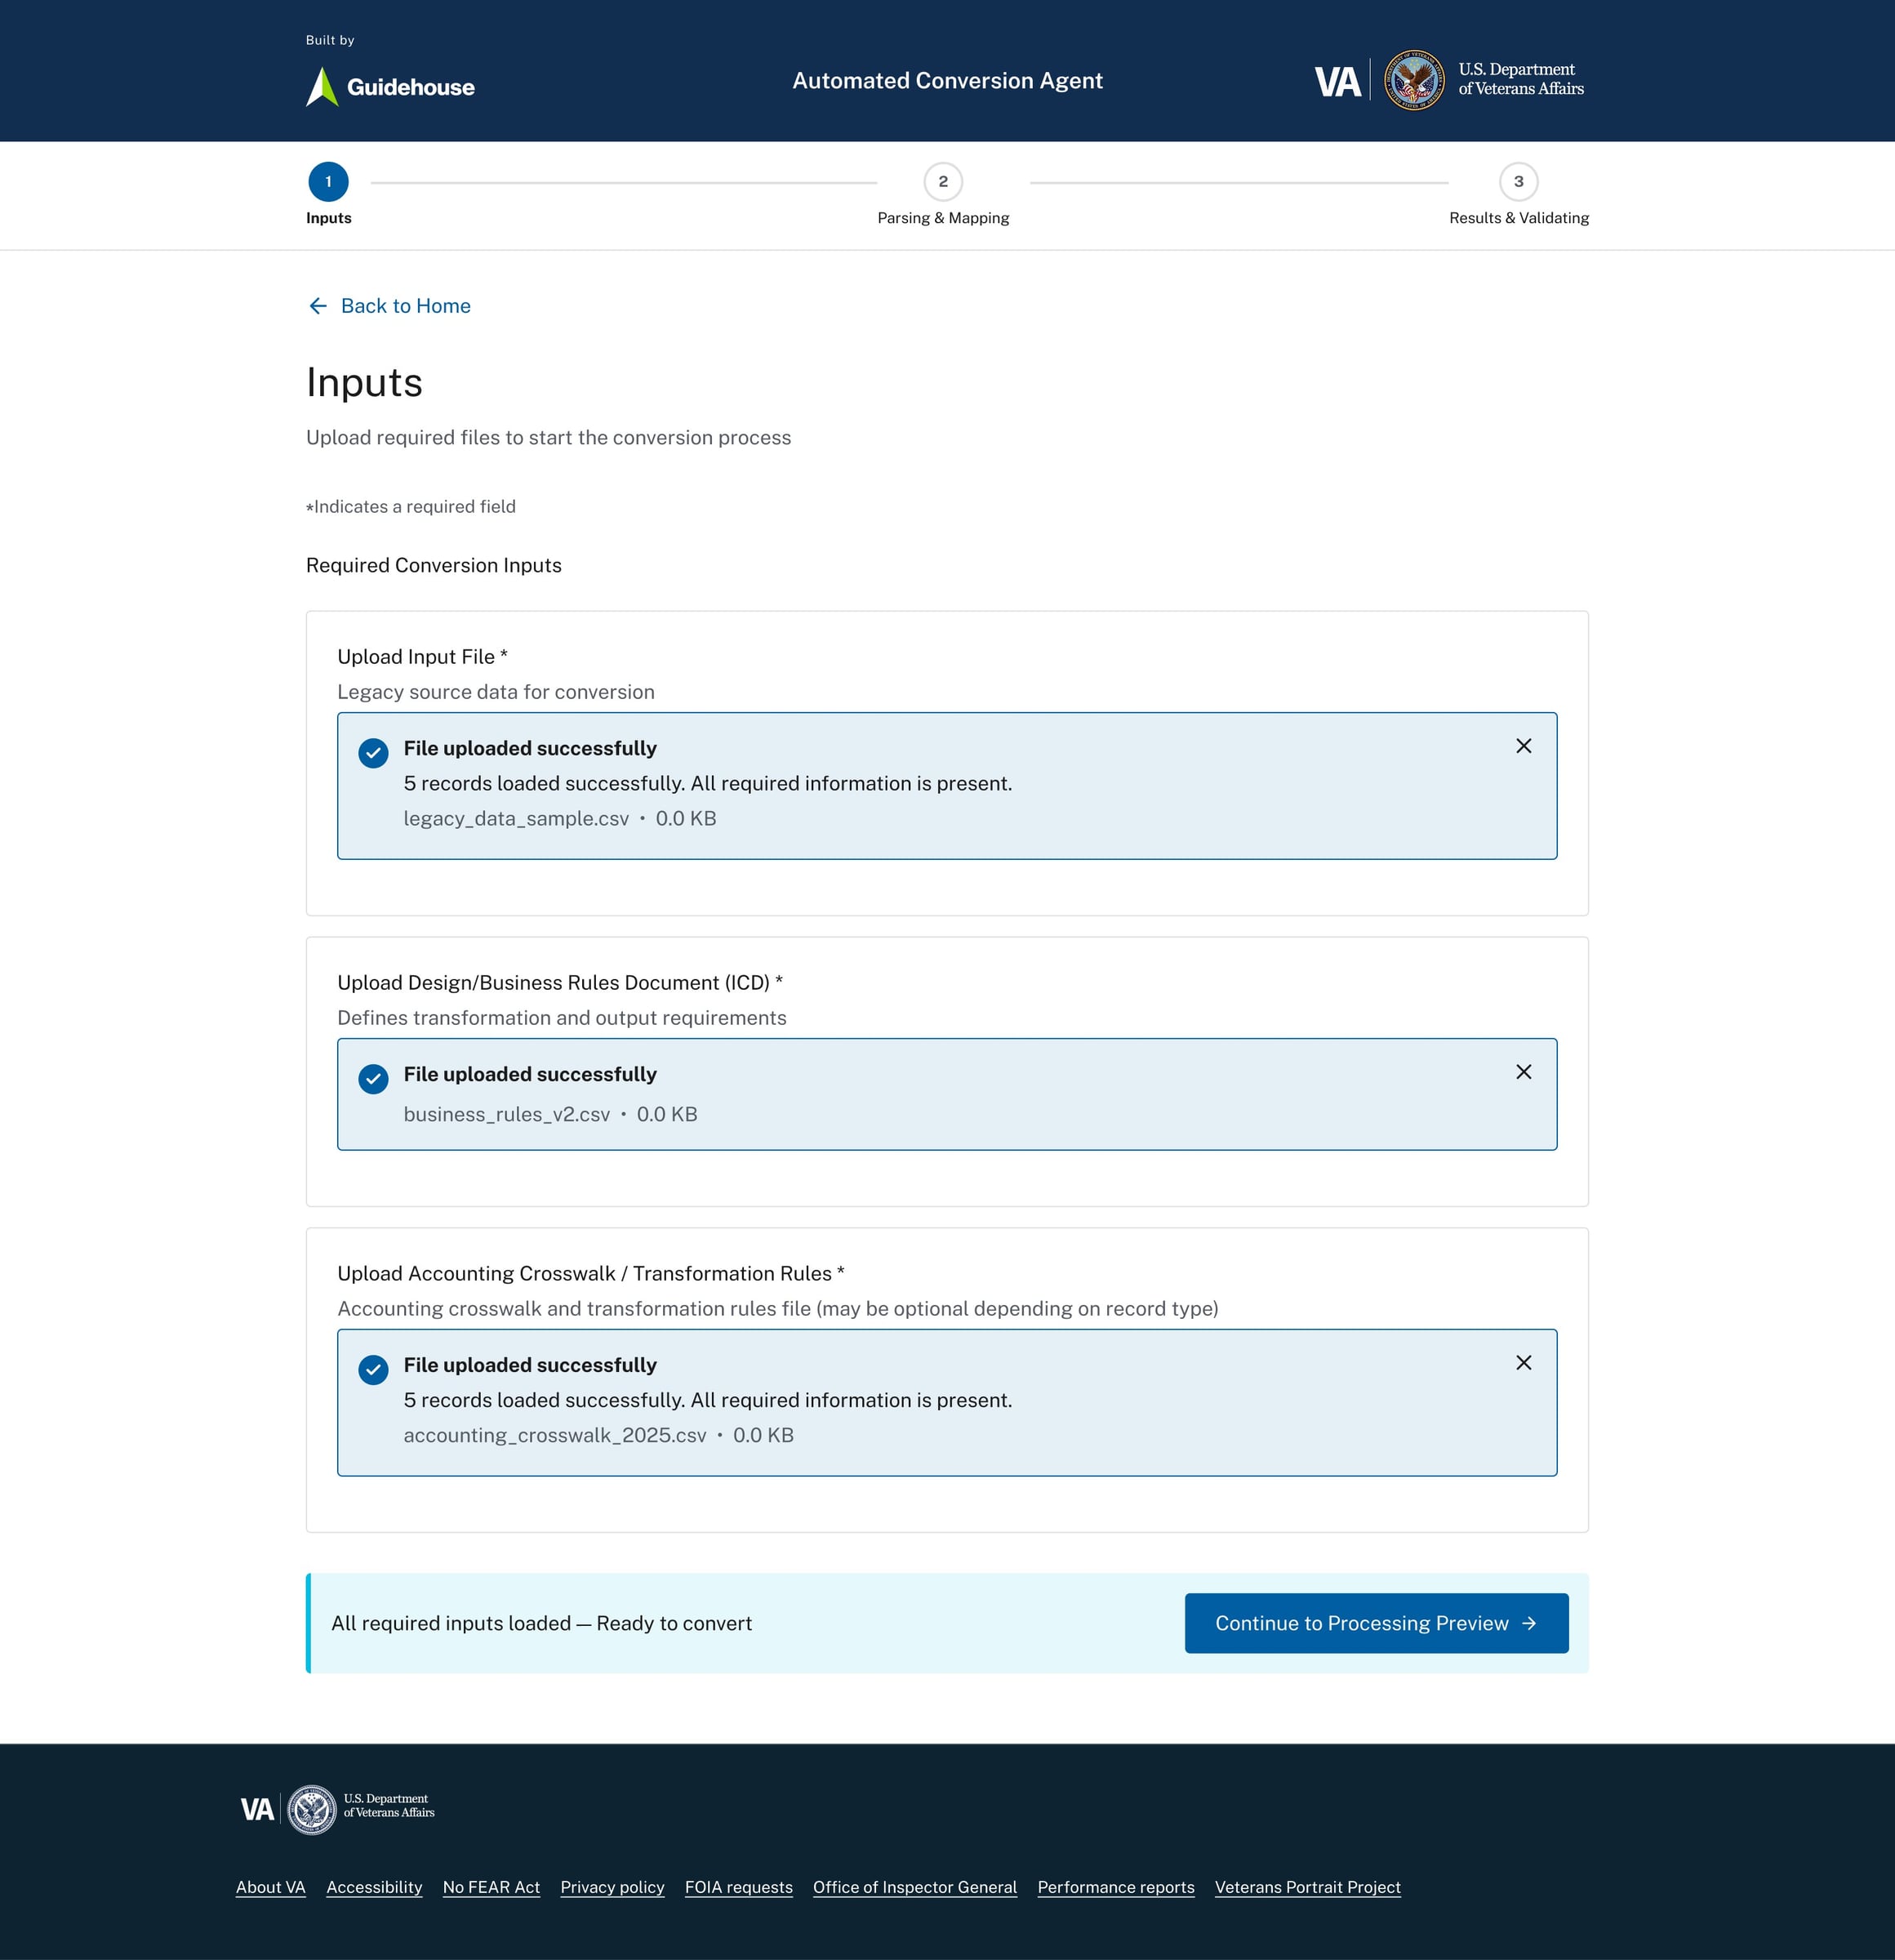
Task: Open the Back to Home link
Action: 404,306
